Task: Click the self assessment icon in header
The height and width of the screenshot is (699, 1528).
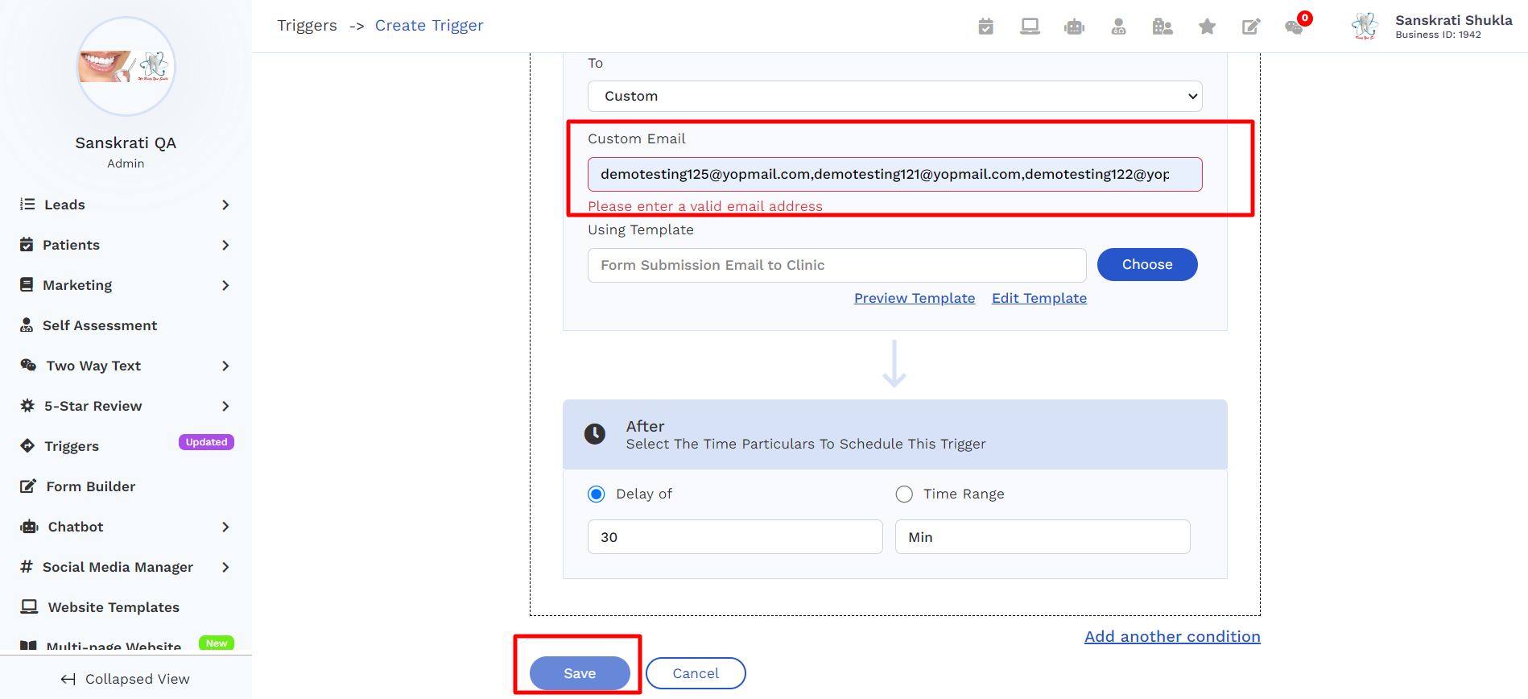Action: (1118, 27)
